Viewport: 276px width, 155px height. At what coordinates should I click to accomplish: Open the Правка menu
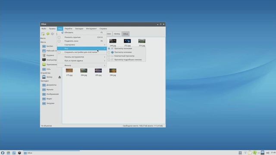[52, 29]
